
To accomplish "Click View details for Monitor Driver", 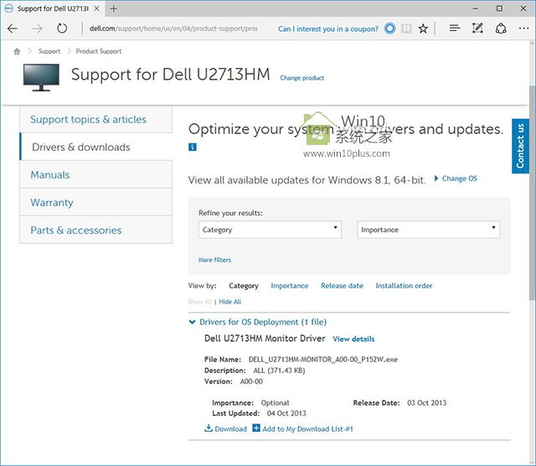I will [x=353, y=339].
